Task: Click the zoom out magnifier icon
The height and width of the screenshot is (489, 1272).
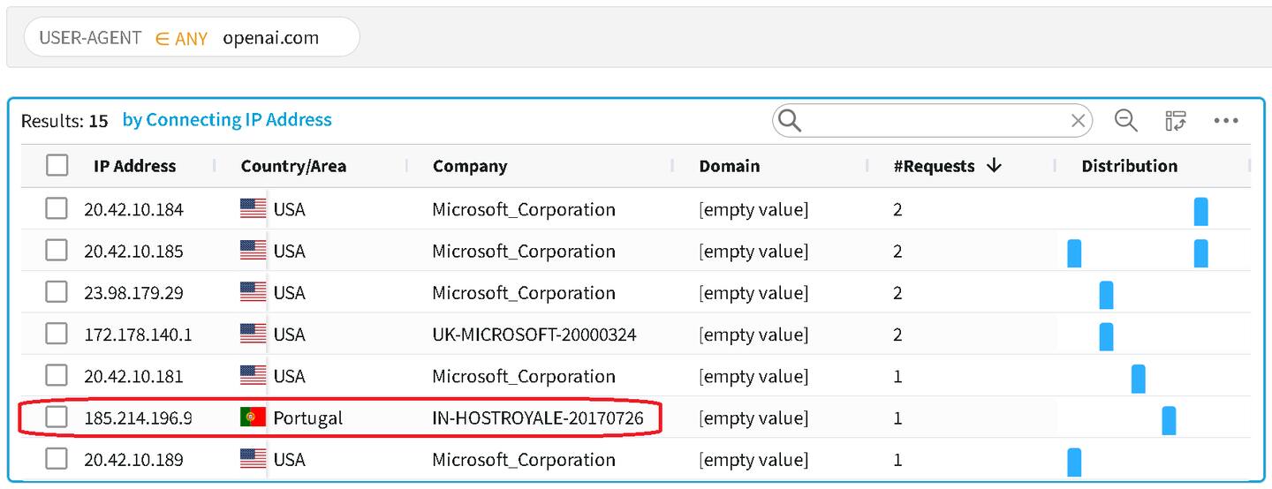Action: point(1125,121)
